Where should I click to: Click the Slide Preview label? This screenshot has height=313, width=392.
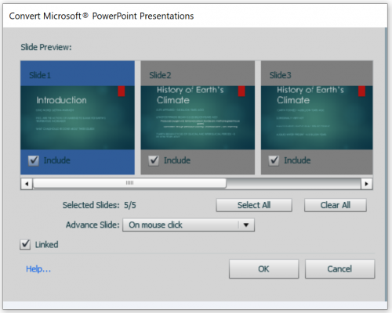tap(46, 47)
